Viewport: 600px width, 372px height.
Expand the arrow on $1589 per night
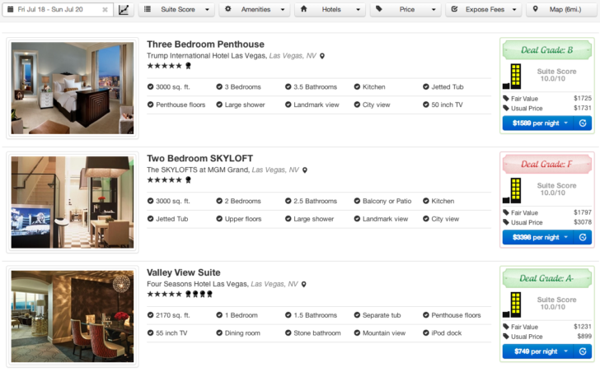[566, 123]
